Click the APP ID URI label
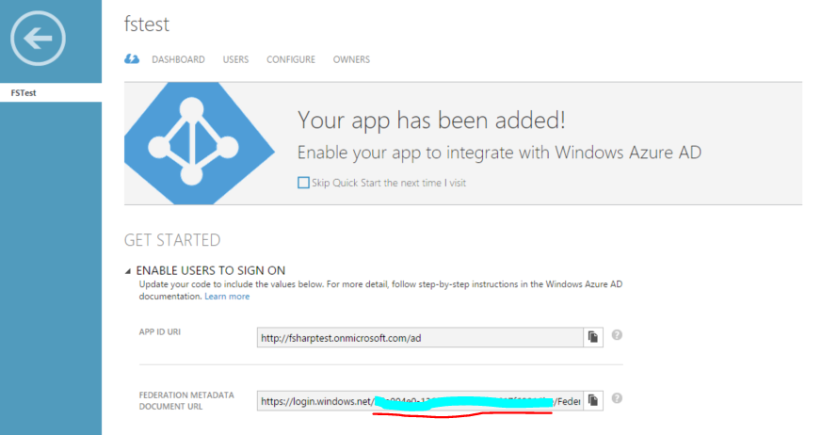The width and height of the screenshot is (822, 435). [159, 331]
